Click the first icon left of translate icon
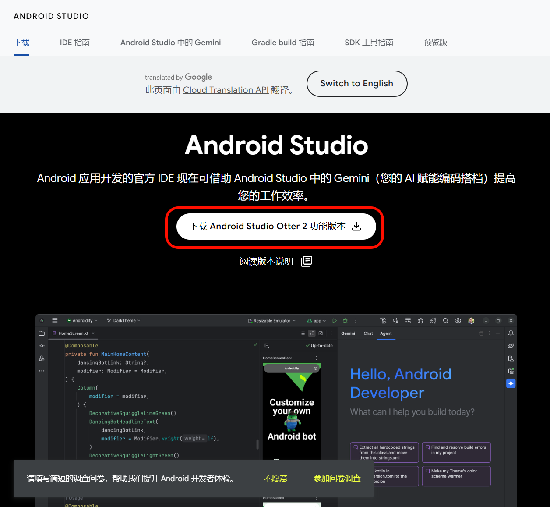The height and width of the screenshot is (507, 550). [x=383, y=321]
